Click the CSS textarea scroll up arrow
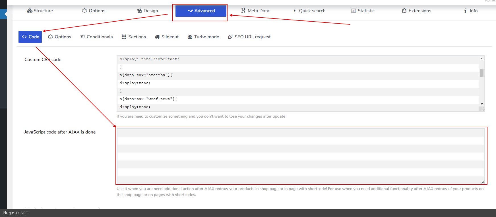This screenshot has width=496, height=217. [x=481, y=59]
